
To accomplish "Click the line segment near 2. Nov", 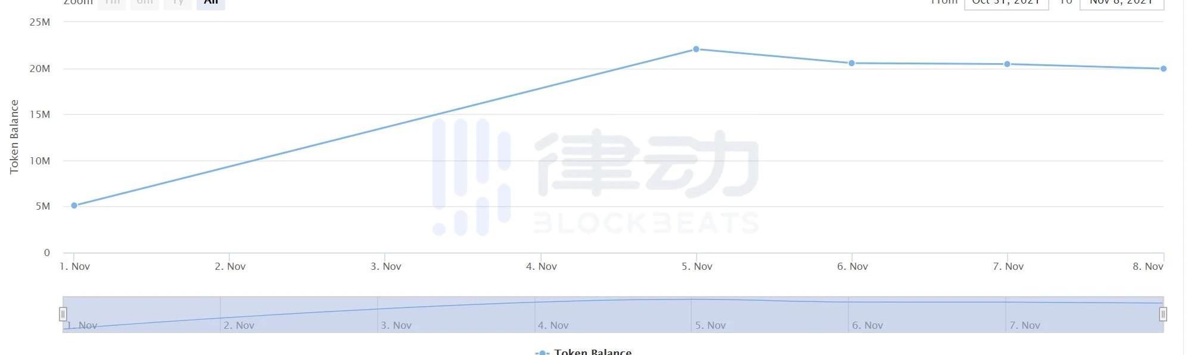I will point(230,166).
